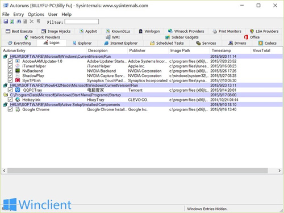
Task: Open the Entry menu
Action: coord(19,14)
